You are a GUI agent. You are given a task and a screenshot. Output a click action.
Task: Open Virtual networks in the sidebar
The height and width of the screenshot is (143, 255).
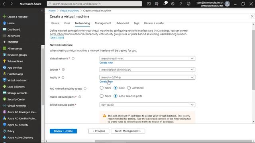point(17,106)
